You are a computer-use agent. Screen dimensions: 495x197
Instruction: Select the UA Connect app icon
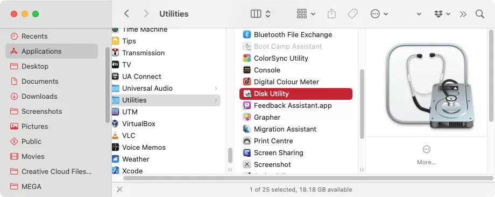(x=116, y=76)
